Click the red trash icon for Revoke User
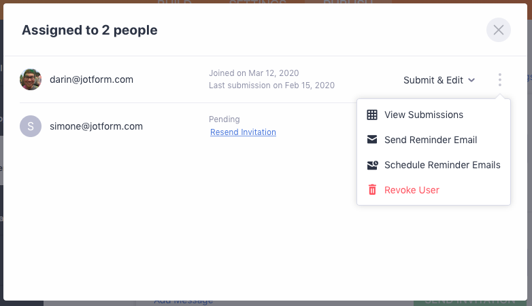 pos(372,190)
